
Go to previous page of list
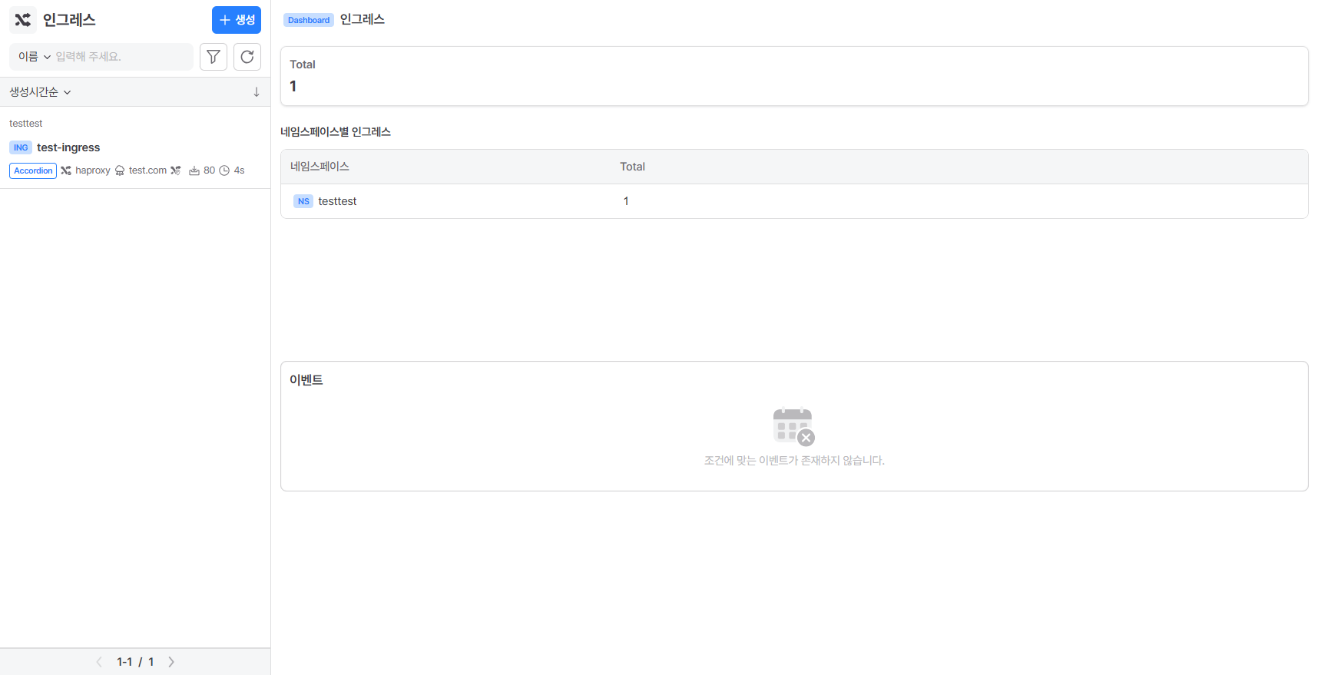tap(99, 662)
